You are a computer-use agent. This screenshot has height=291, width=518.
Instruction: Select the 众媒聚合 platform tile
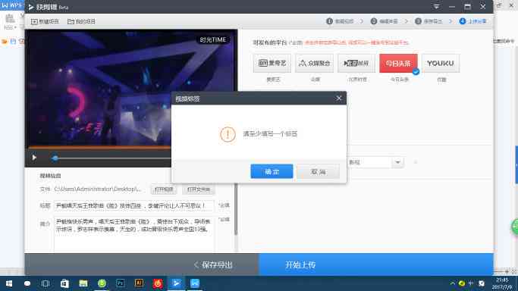pyautogui.click(x=314, y=63)
